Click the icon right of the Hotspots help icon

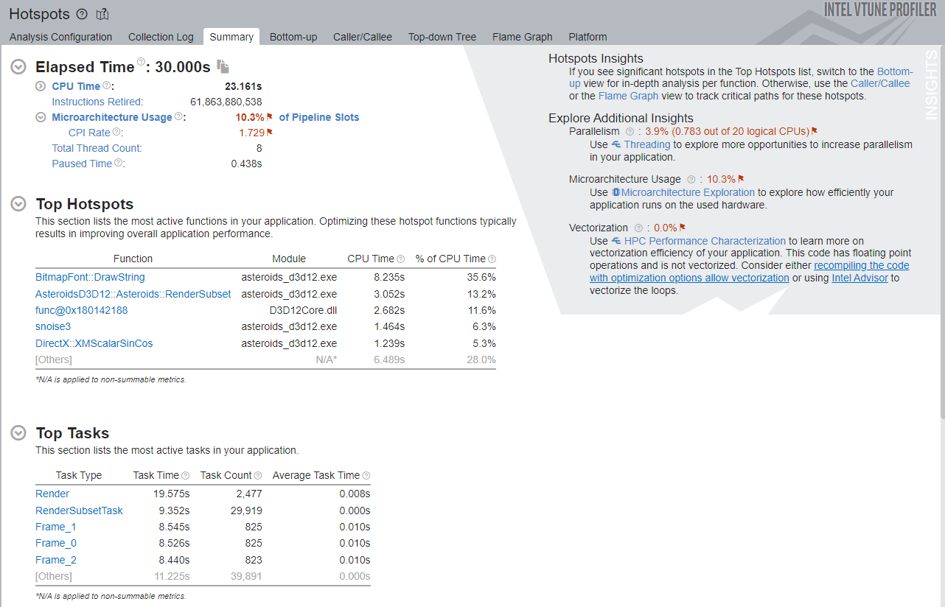tap(102, 14)
